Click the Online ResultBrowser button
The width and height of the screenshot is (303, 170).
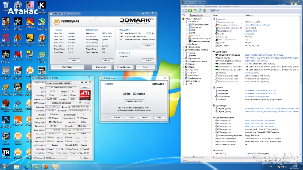click(134, 102)
